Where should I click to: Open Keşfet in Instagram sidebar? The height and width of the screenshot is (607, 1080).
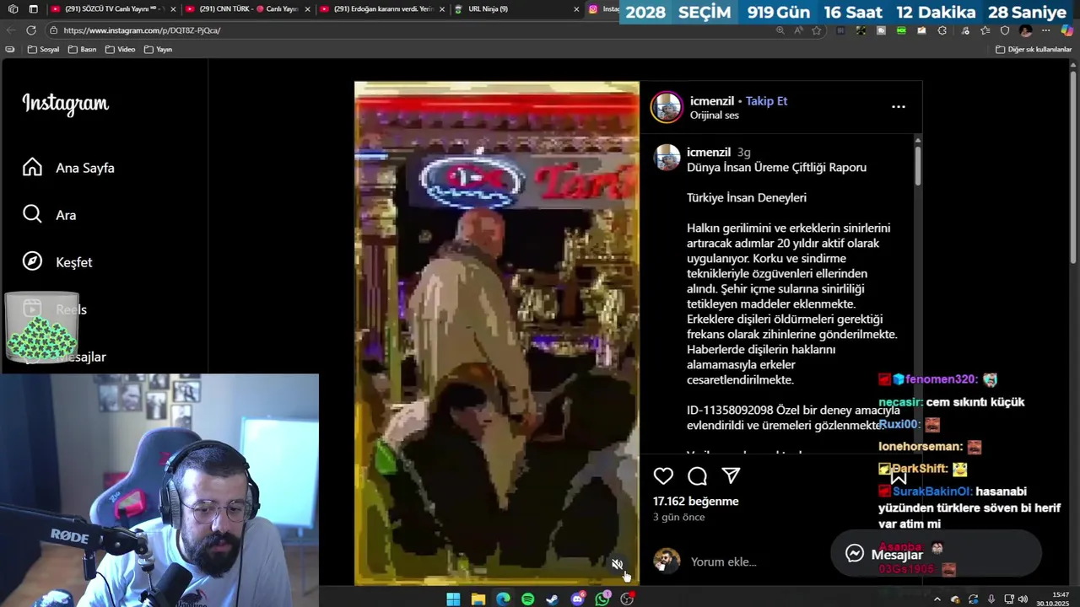[59, 262]
